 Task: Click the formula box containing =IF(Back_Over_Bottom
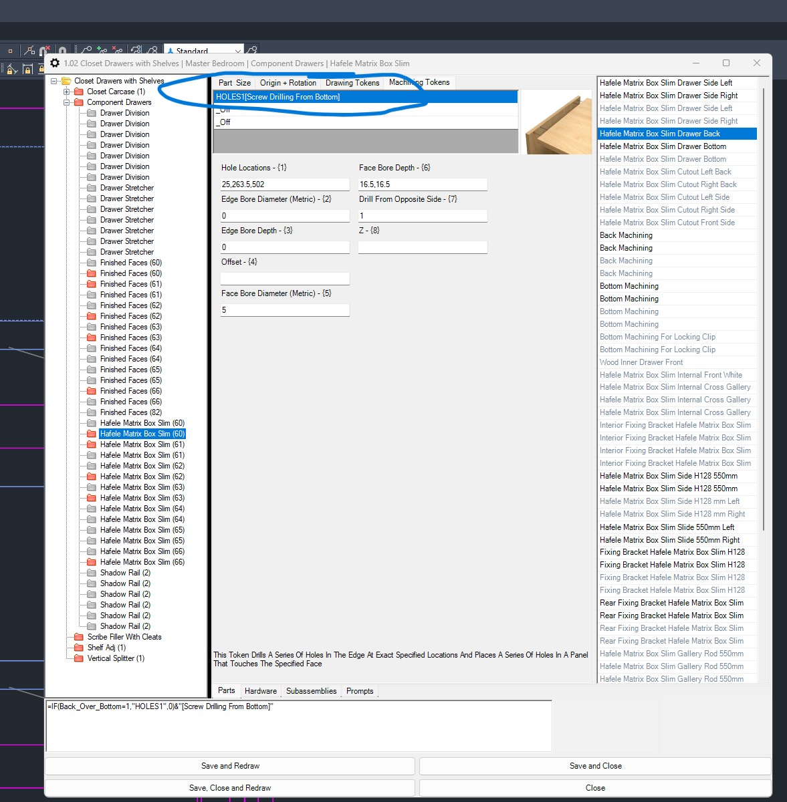(299, 726)
